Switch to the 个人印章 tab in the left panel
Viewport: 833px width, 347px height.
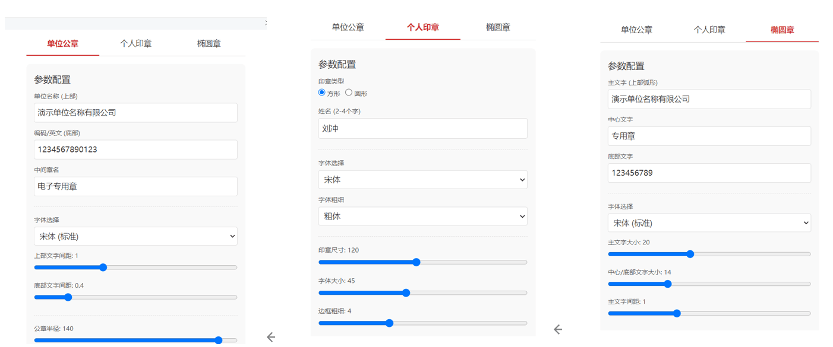[x=136, y=43]
